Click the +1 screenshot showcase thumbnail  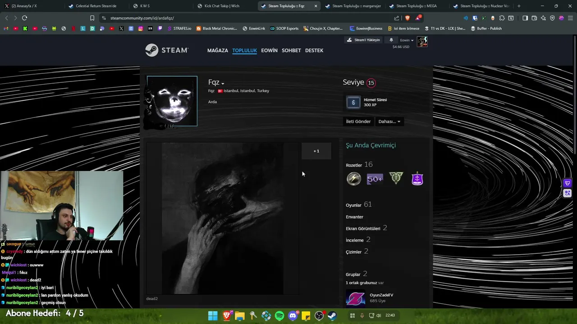316,151
